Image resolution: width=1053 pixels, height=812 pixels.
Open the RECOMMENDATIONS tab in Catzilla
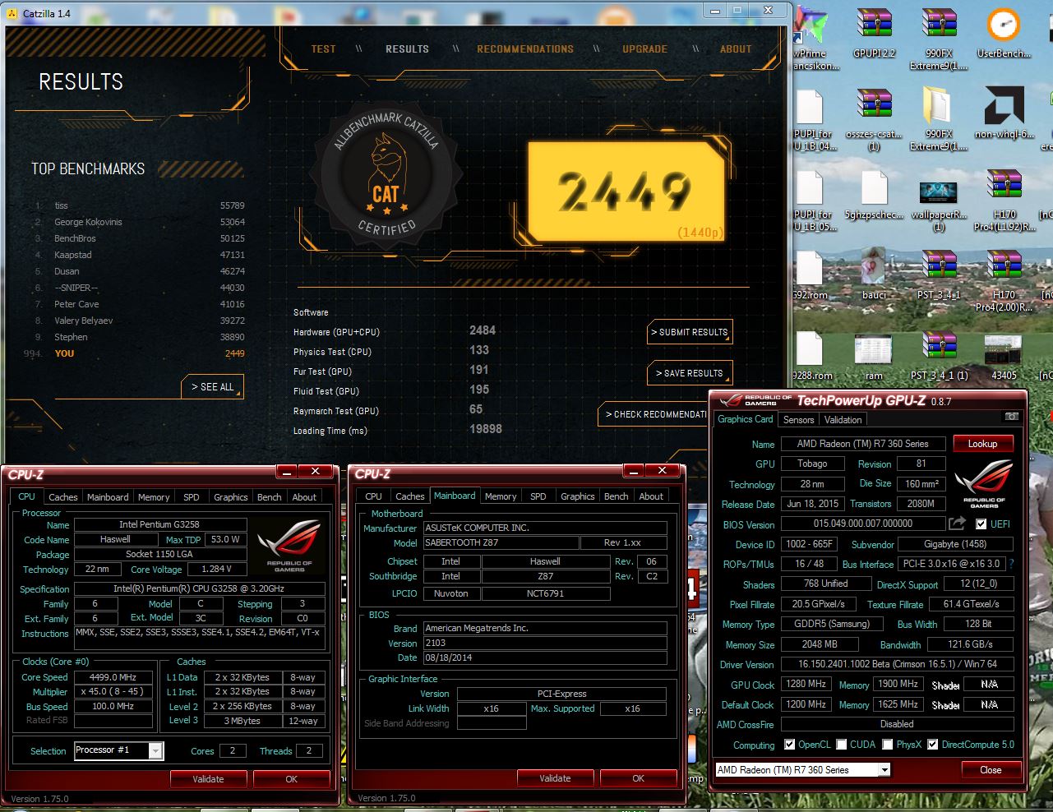click(525, 49)
